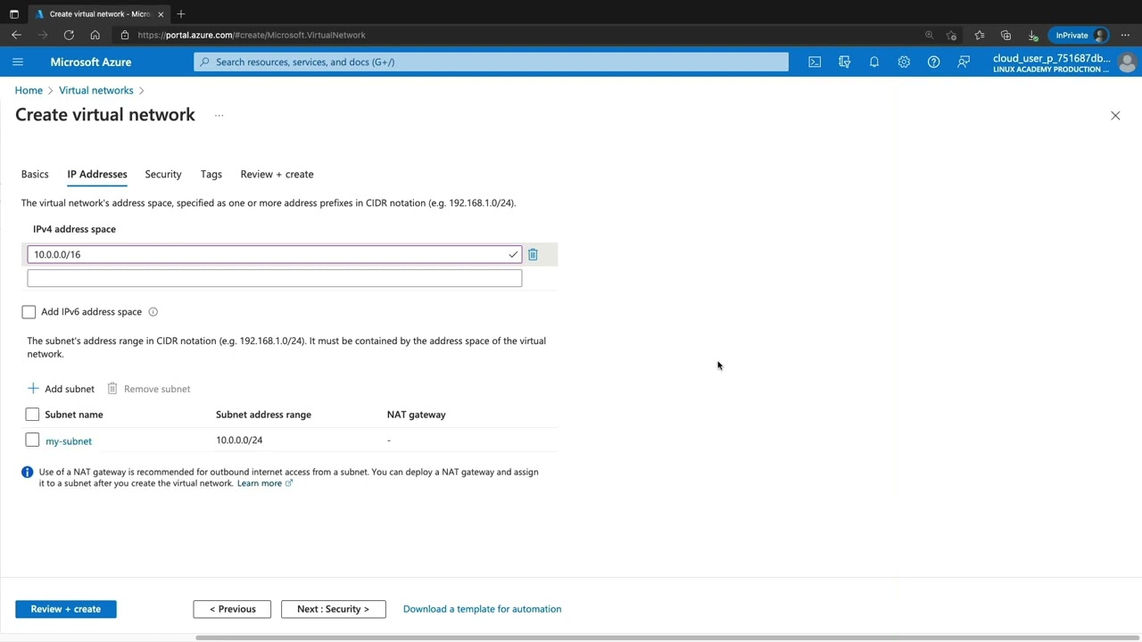Go back using browser back arrow
Image resolution: width=1142 pixels, height=642 pixels.
click(x=17, y=35)
